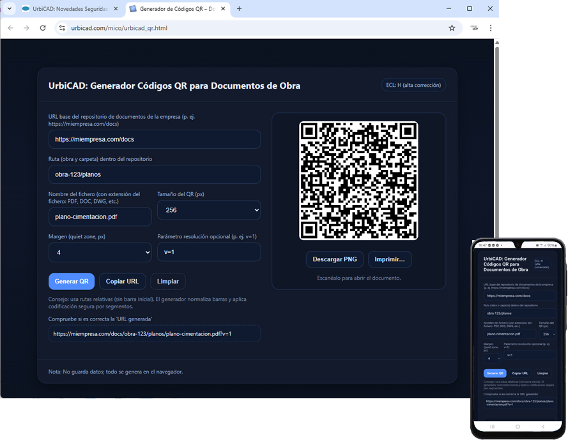575x447 pixels.
Task: Open the browser tab search chevron
Action: (9, 10)
